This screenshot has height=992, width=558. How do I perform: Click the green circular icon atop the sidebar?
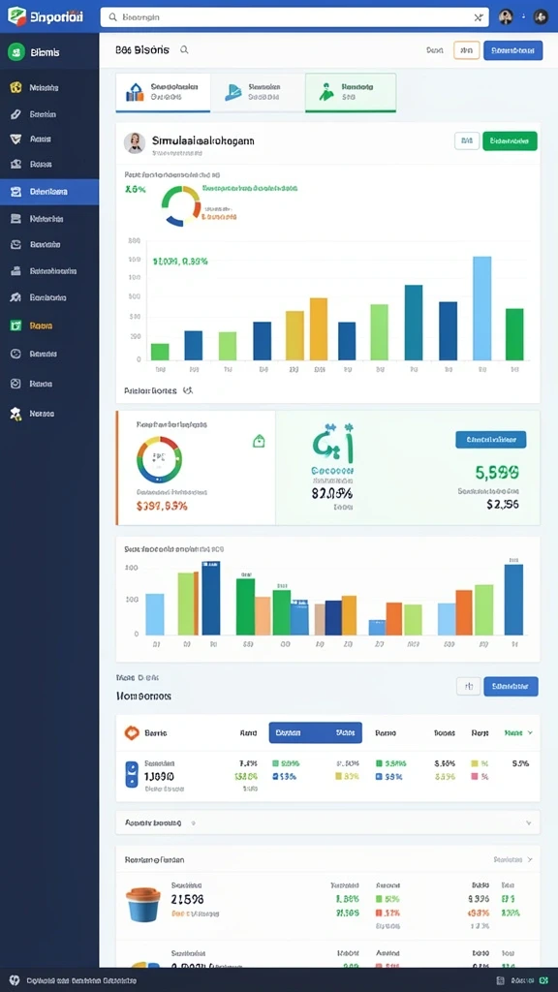tap(16, 52)
